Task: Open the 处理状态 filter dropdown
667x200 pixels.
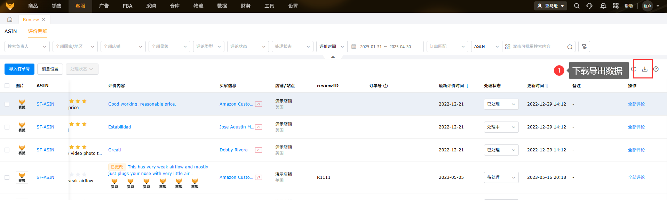Action: click(293, 47)
